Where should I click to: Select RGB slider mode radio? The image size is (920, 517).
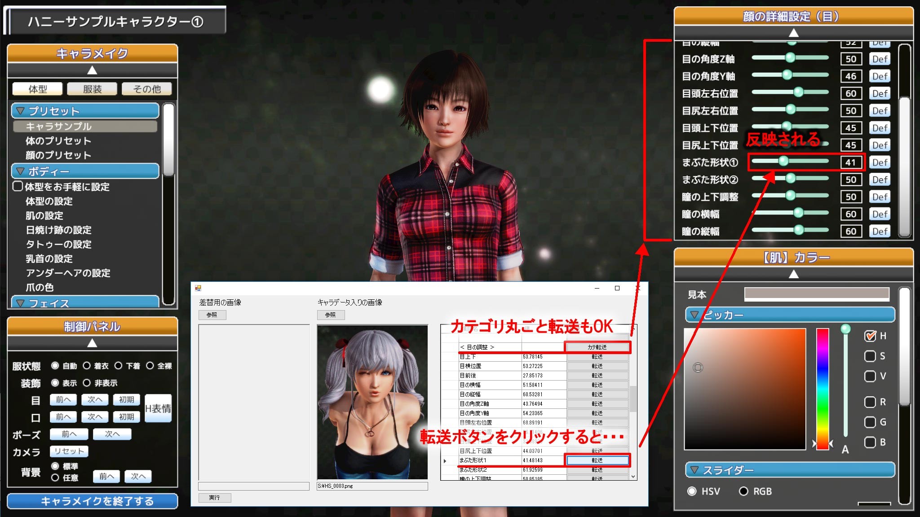(743, 491)
